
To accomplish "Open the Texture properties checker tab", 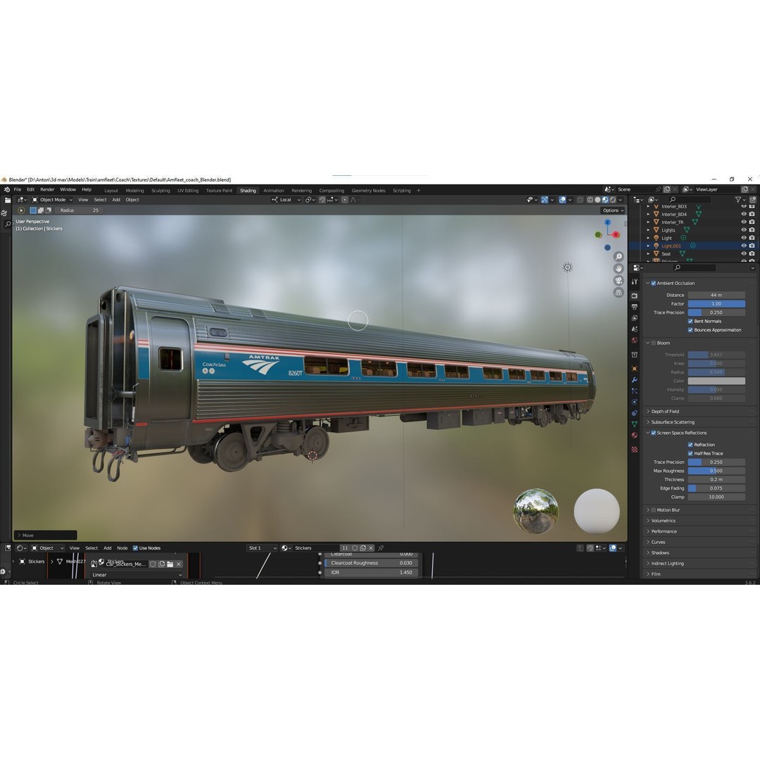I will coord(635,450).
